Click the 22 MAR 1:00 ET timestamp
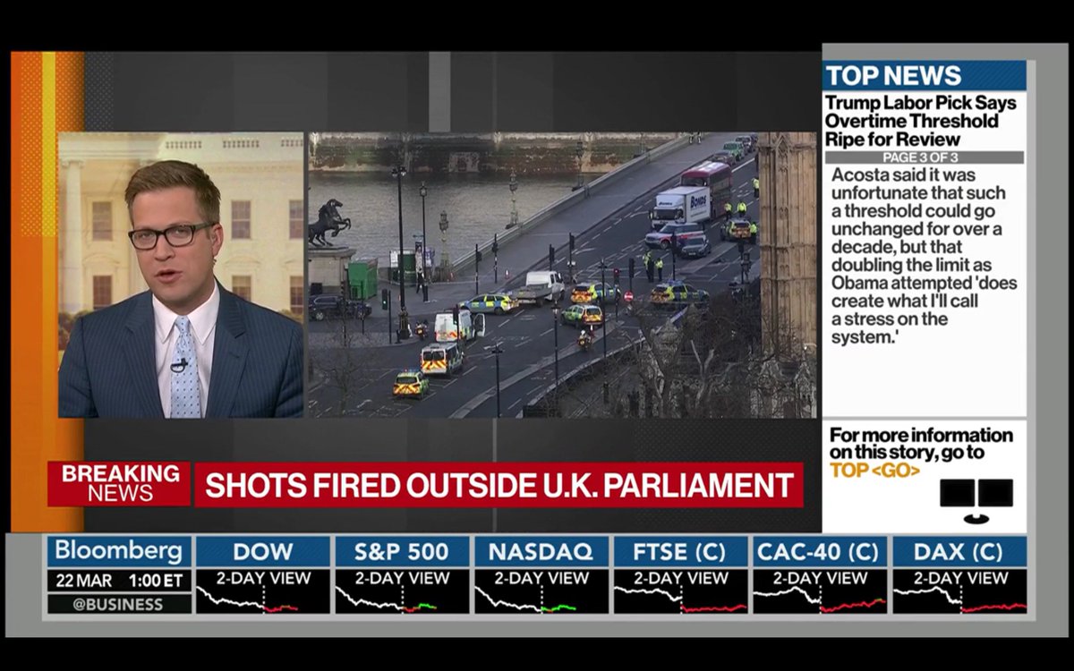Screen dimensions: 1074x671 coord(119,580)
